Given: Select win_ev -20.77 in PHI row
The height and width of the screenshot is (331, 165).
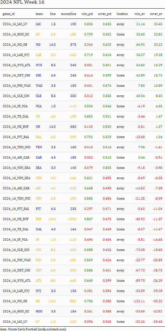Looking at the screenshot, I should 140,260.
